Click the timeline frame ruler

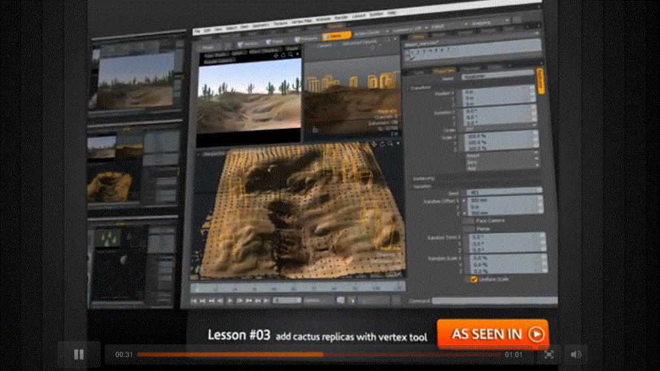click(297, 288)
